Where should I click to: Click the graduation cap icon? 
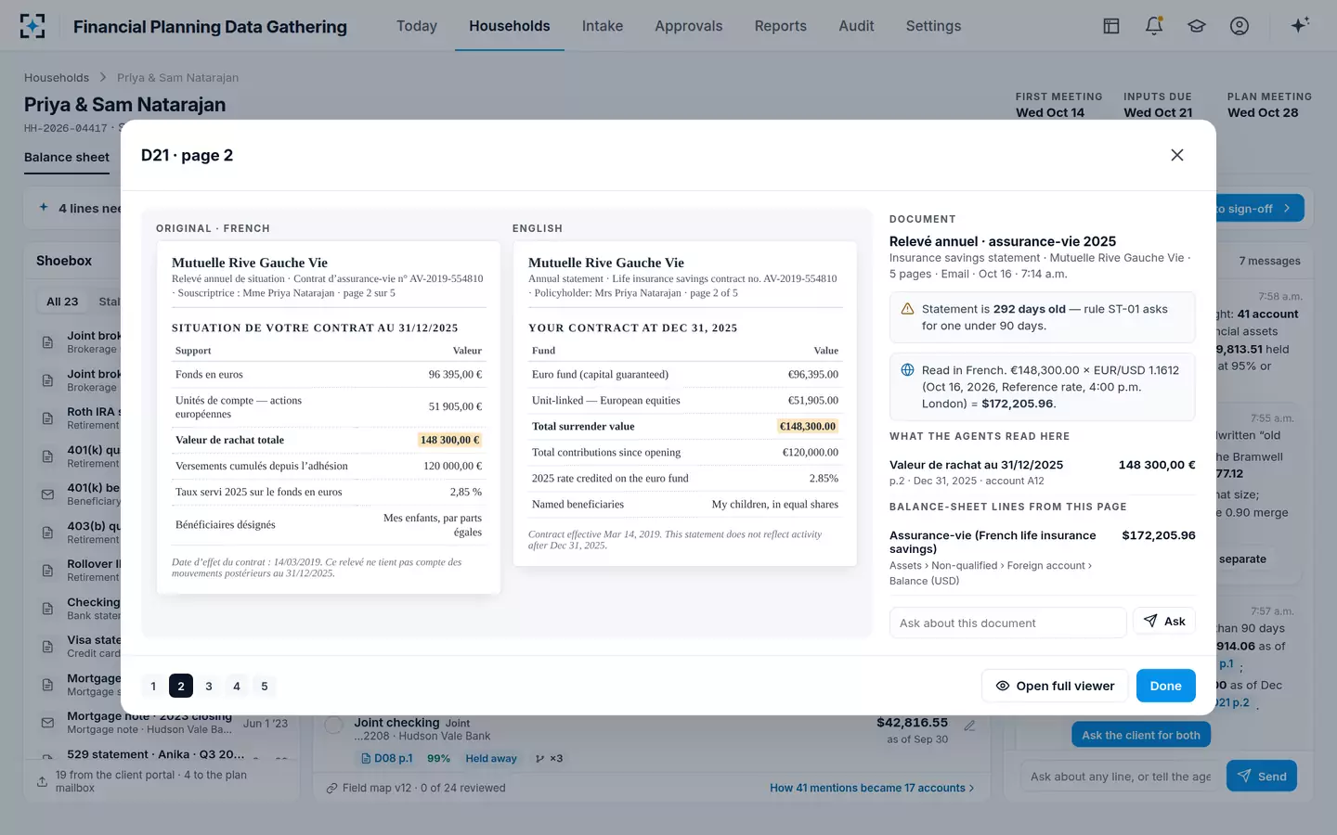1197,26
